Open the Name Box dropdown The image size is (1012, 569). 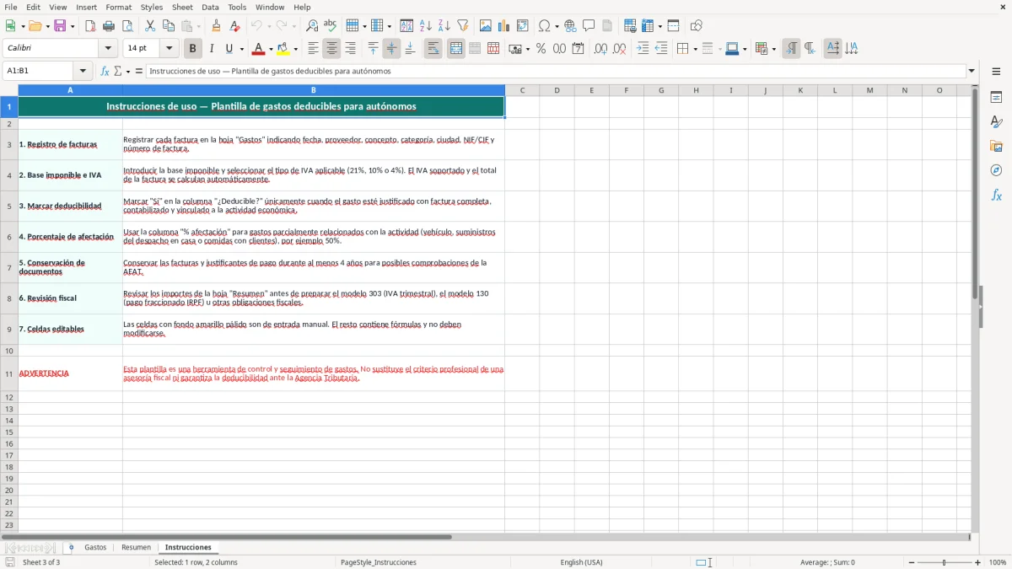click(x=83, y=72)
